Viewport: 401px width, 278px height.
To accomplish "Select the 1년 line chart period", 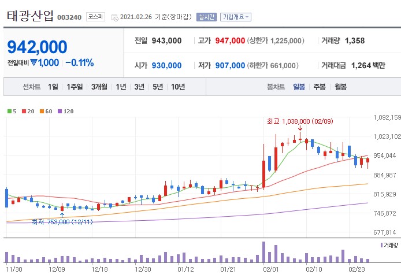I will pyautogui.click(x=121, y=87).
